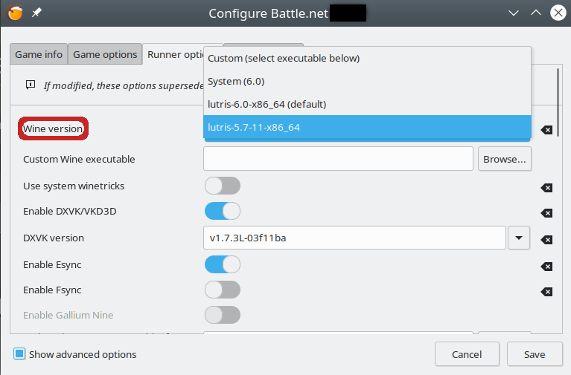Disable the Enable DXVK/VKD3D switch

(x=223, y=211)
